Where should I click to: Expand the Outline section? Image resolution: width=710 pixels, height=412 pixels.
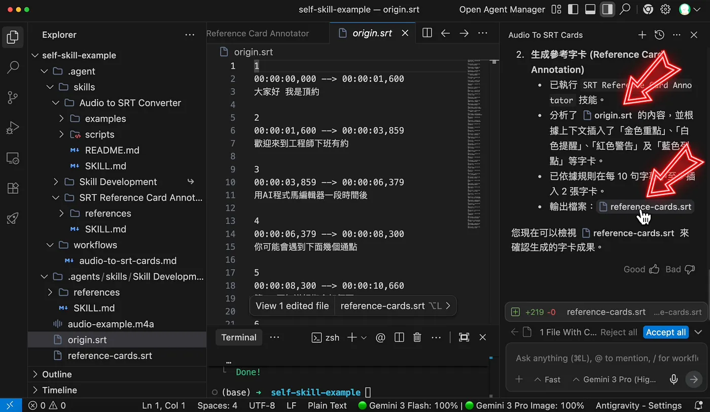tap(35, 374)
